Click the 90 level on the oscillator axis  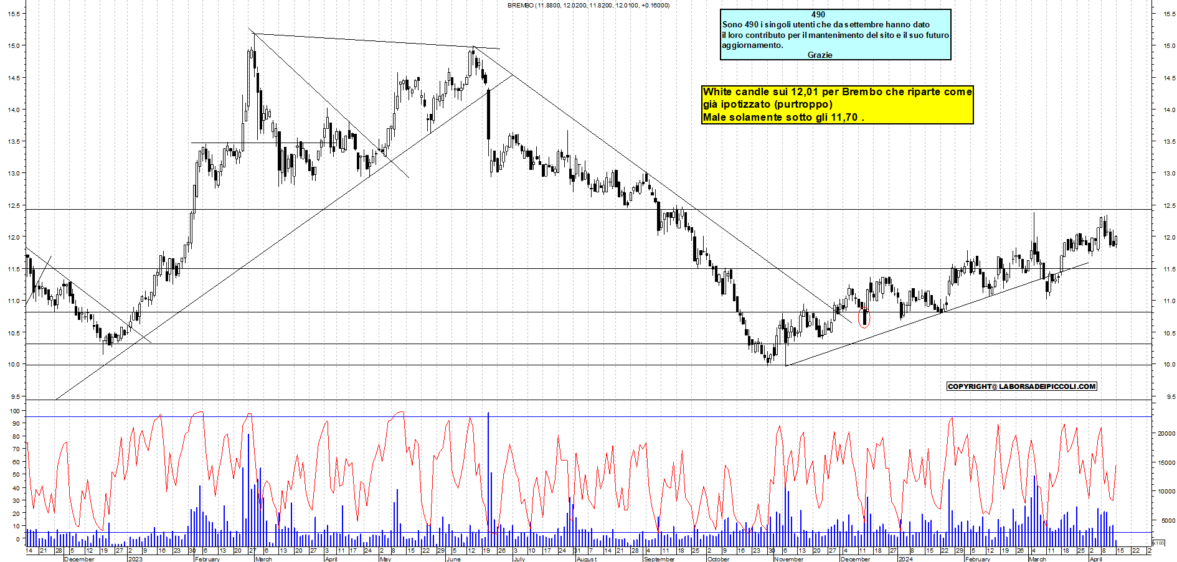pyautogui.click(x=16, y=424)
